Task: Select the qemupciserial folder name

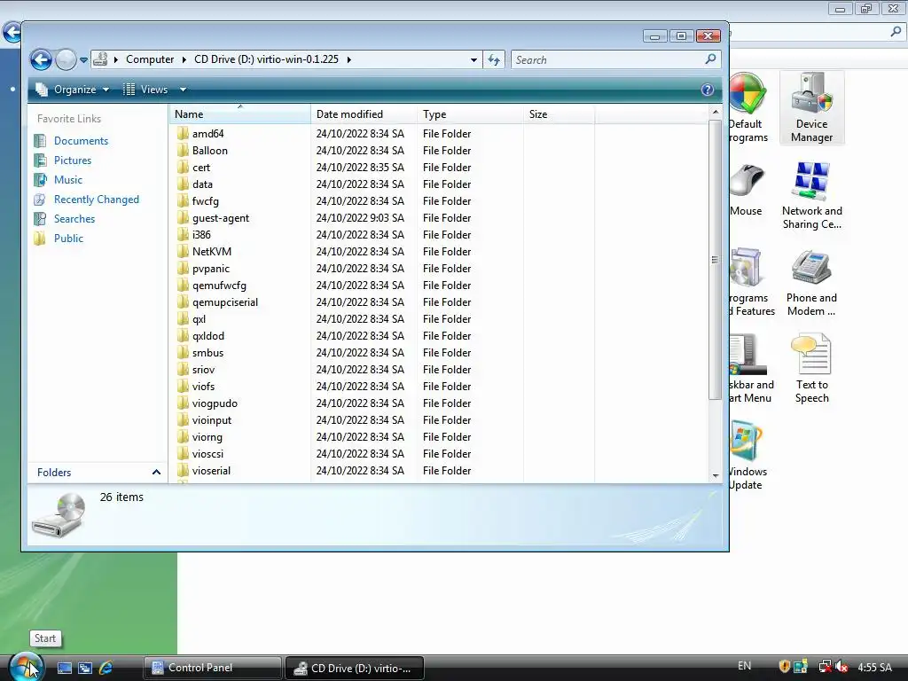Action: tap(224, 302)
